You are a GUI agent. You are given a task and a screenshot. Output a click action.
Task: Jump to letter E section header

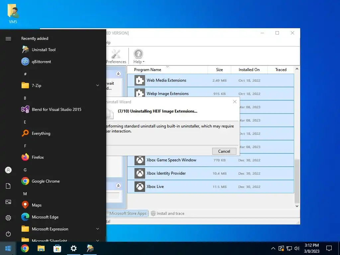pos(25,122)
